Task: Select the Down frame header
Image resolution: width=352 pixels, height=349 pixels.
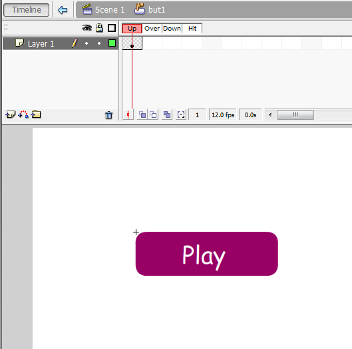Action: (172, 29)
